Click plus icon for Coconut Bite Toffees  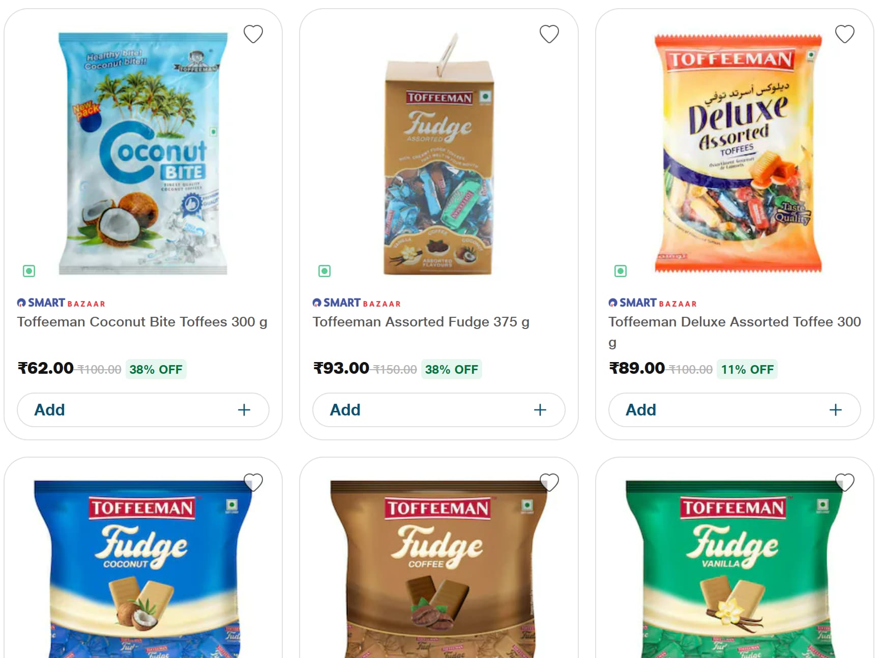point(244,410)
